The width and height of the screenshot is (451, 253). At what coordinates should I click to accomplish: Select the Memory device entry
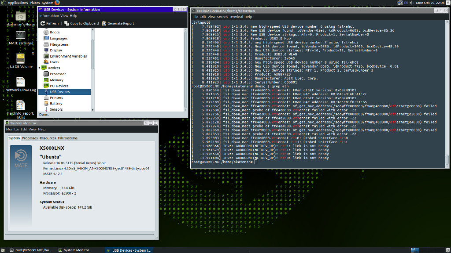56,80
